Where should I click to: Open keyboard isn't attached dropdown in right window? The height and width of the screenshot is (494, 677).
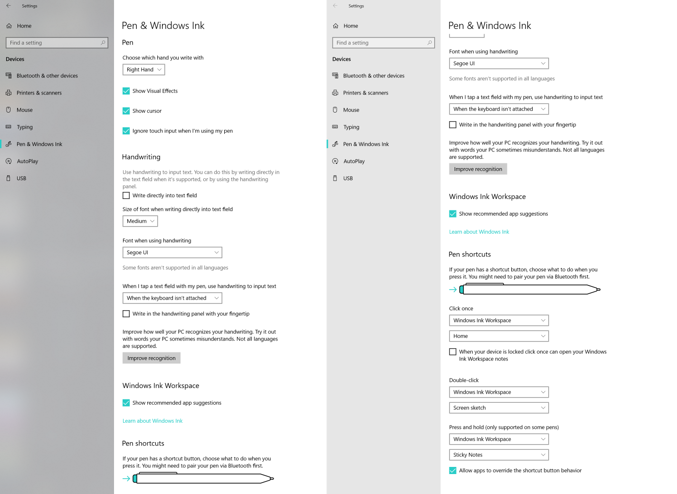coord(499,109)
